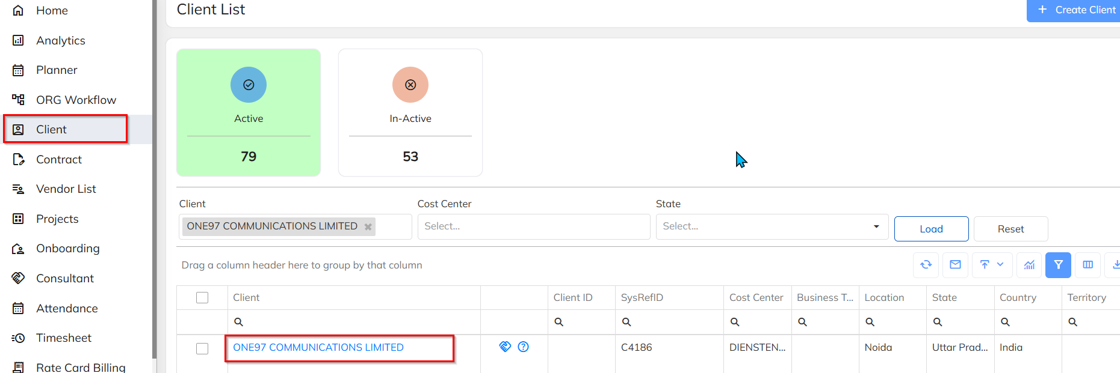Open the Cost Center select box

(x=533, y=226)
